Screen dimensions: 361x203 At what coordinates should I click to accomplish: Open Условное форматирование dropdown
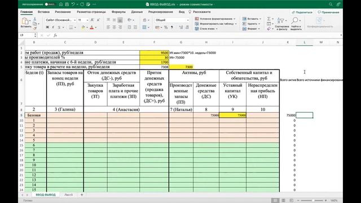click(215, 19)
